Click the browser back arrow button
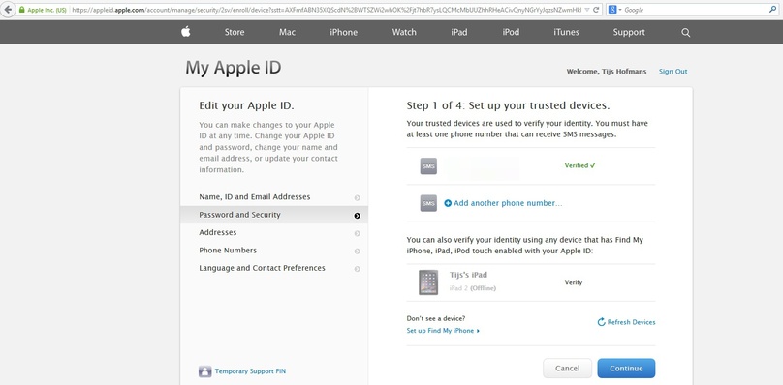Image resolution: width=783 pixels, height=385 pixels. click(8, 10)
